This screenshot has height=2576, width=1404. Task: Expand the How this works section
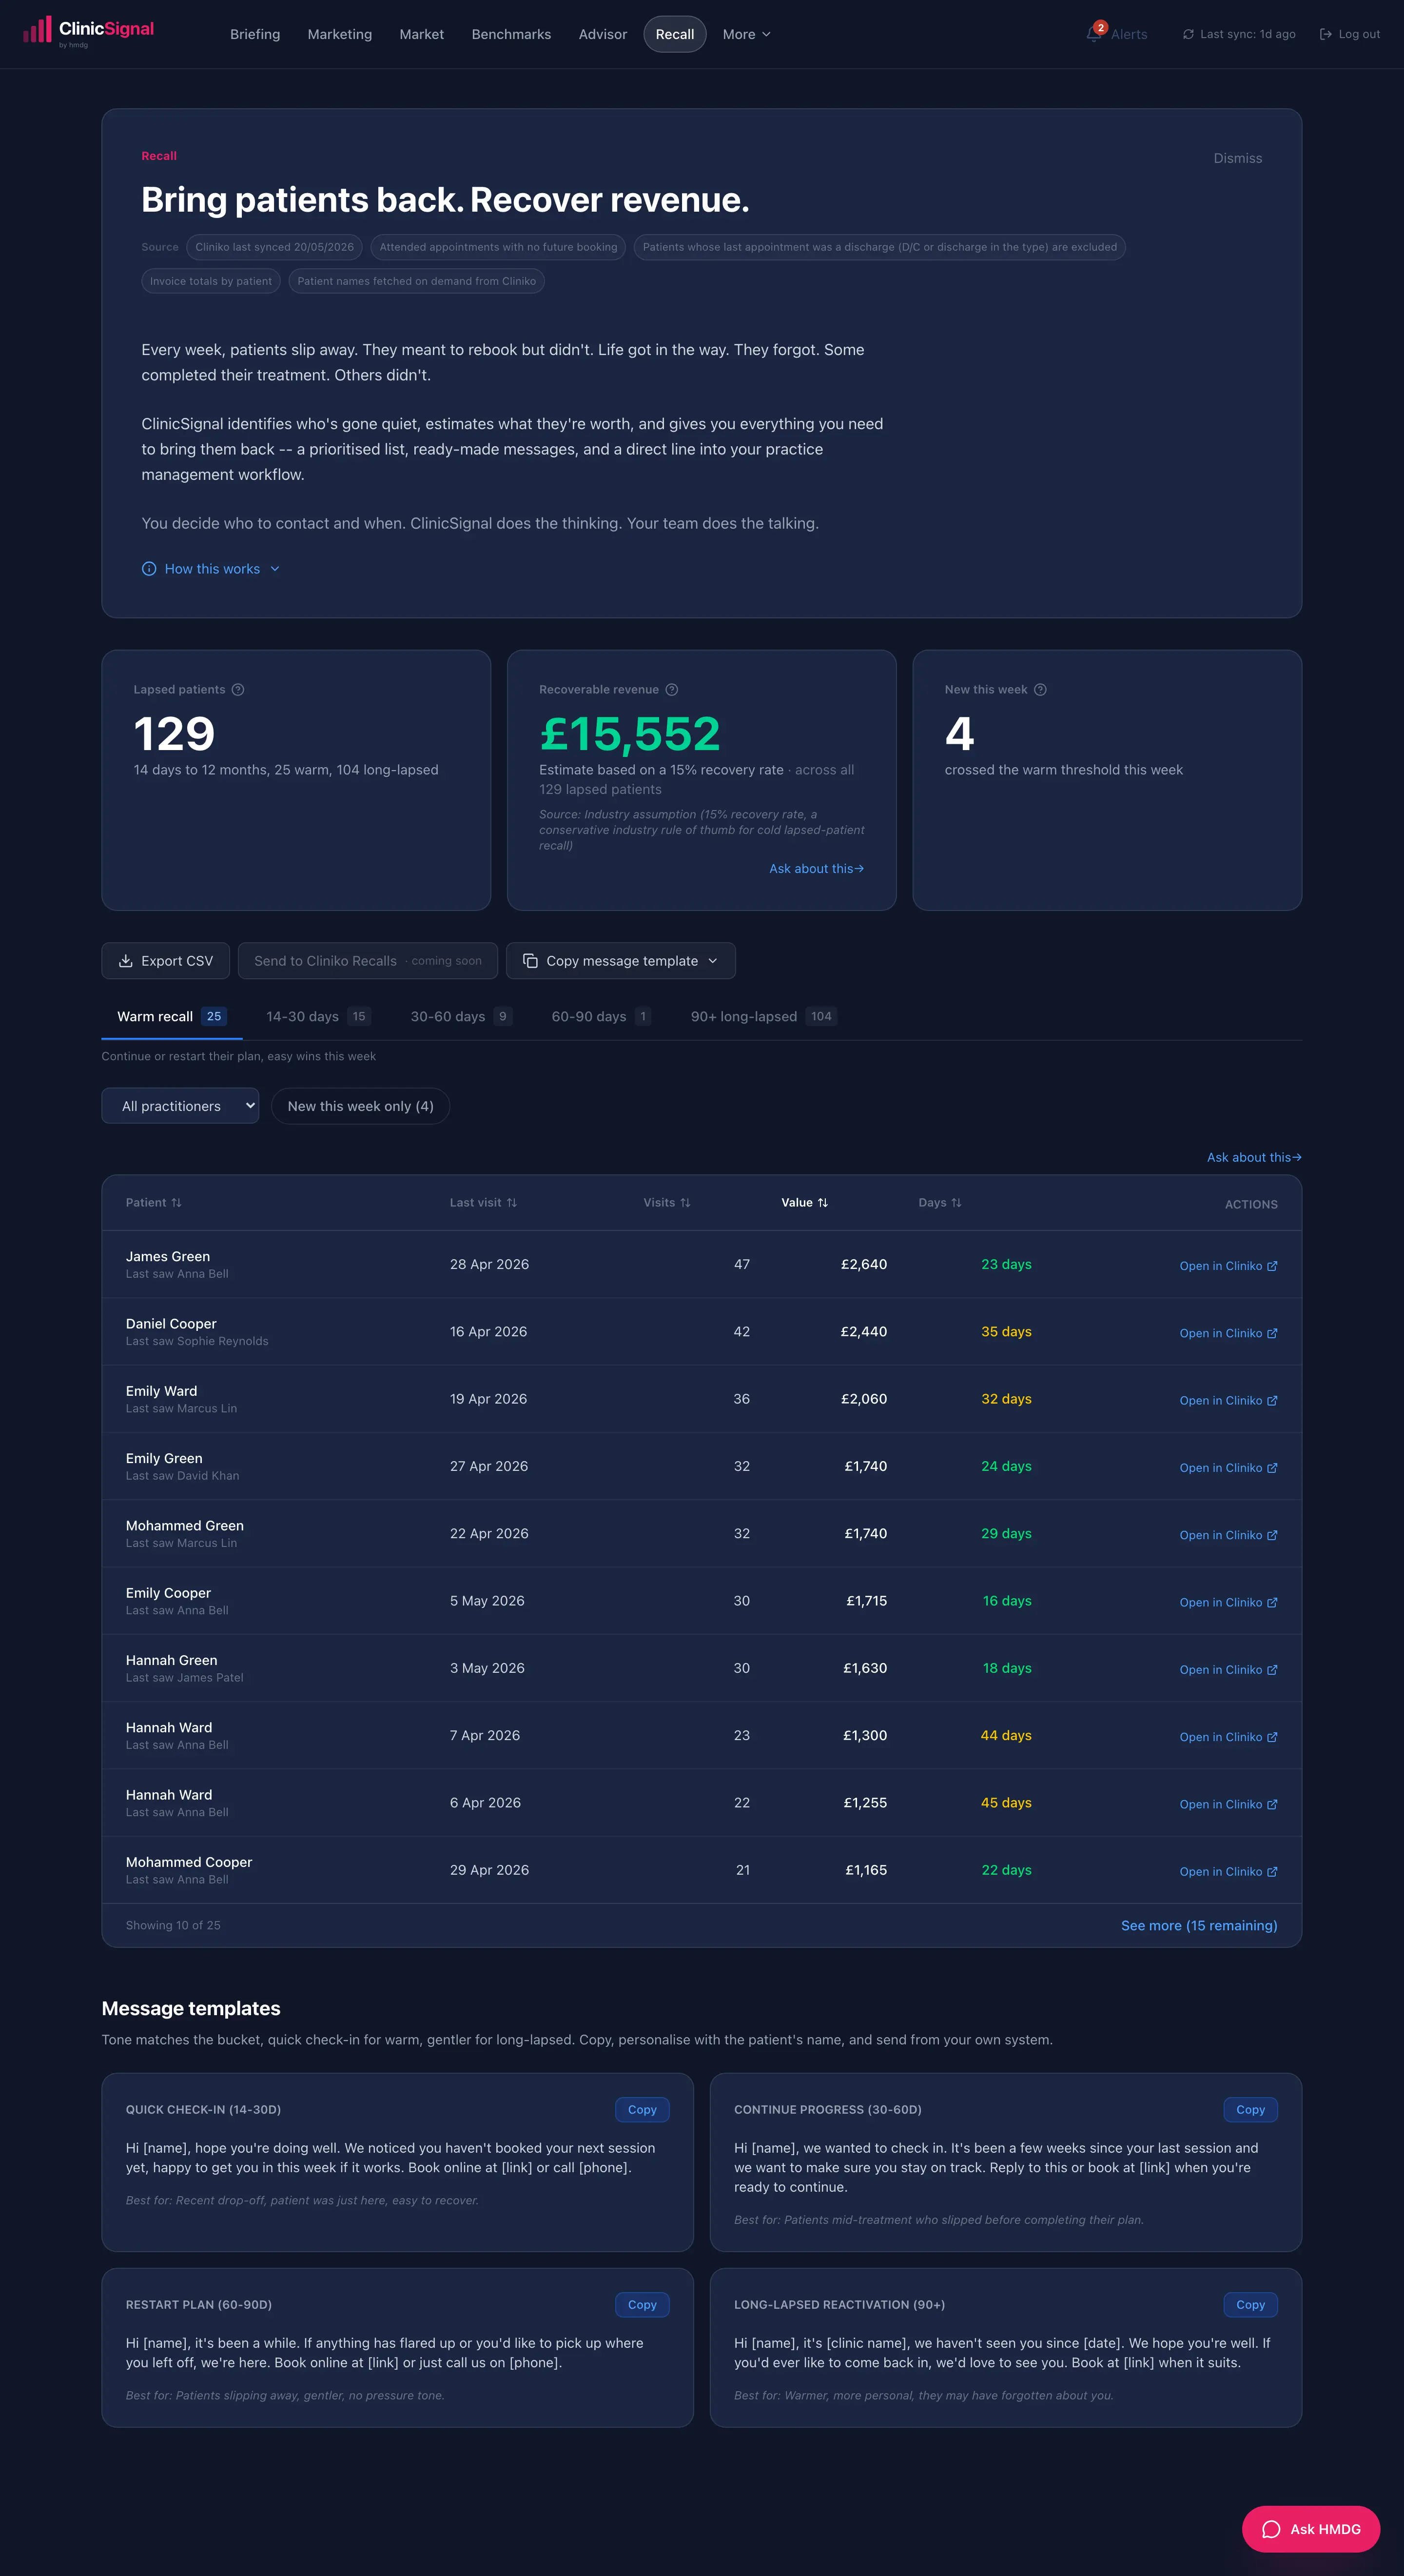pos(211,569)
